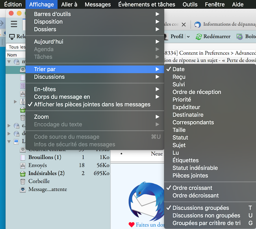The width and height of the screenshot is (256, 229).
Task: Click the Redémarrer button label
Action: coord(217,37)
